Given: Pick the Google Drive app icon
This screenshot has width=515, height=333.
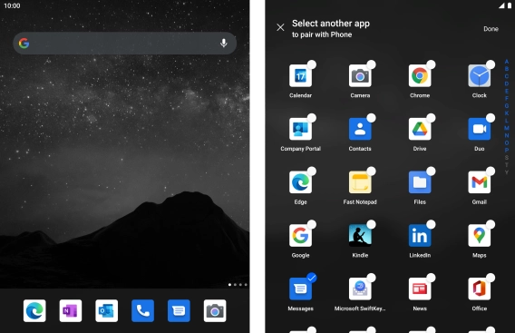Looking at the screenshot, I should [420, 129].
